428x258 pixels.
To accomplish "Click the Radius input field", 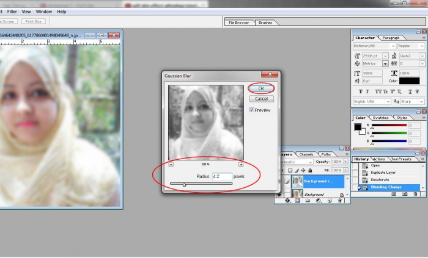I will (x=222, y=177).
